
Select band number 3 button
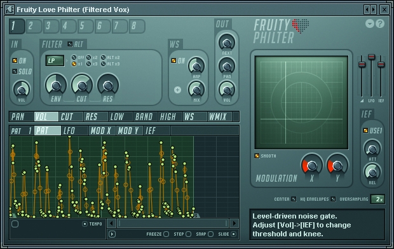(51, 26)
